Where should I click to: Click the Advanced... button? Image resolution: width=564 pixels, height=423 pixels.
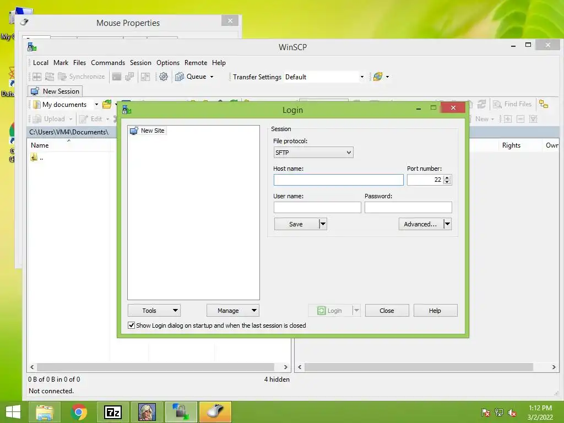[x=420, y=224]
